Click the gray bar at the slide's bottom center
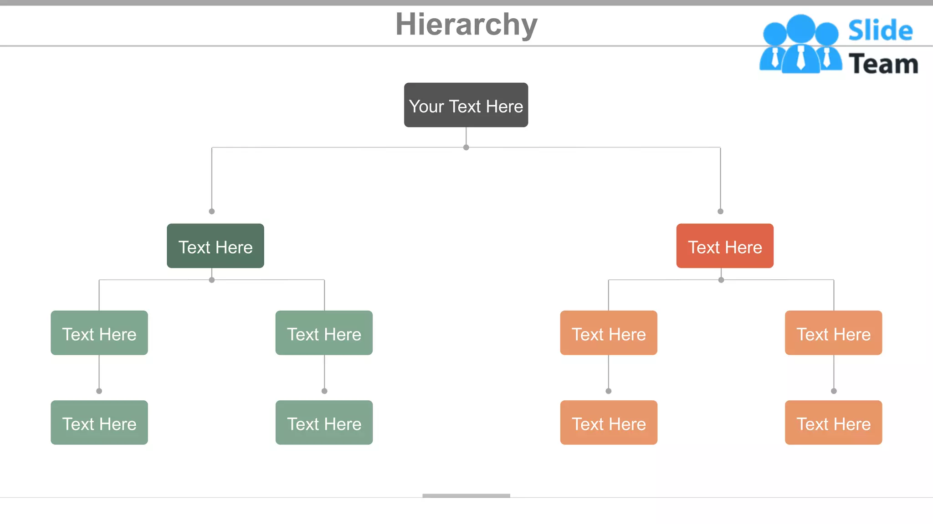 pyautogui.click(x=466, y=495)
